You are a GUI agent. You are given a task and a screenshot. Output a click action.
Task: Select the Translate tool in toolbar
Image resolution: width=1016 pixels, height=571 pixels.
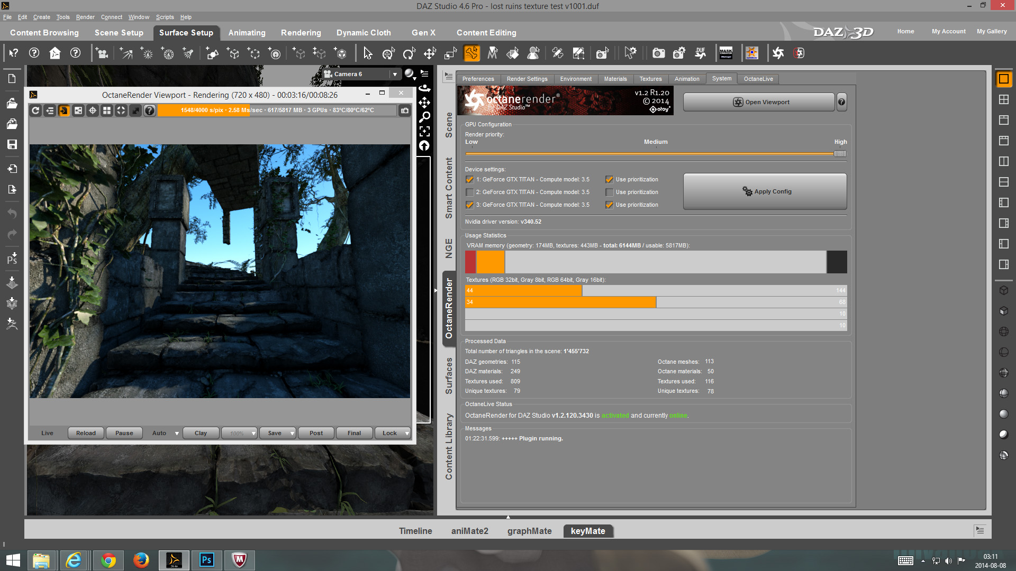pos(429,53)
